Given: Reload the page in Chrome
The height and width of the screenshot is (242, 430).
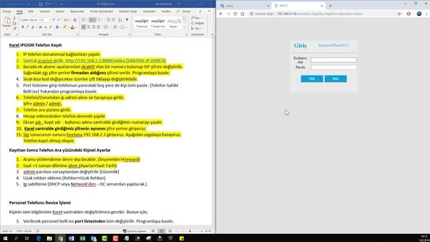Looking at the screenshot, I should pos(235,13).
